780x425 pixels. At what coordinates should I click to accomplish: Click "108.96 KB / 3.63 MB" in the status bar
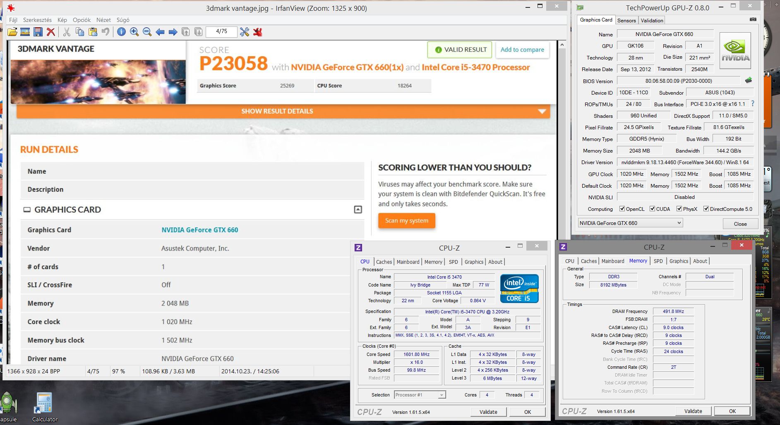pyautogui.click(x=168, y=371)
